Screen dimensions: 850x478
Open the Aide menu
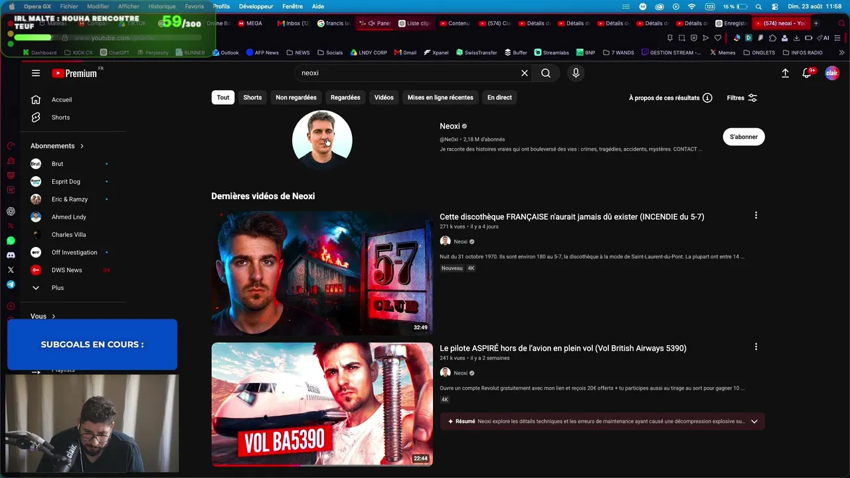pos(318,7)
